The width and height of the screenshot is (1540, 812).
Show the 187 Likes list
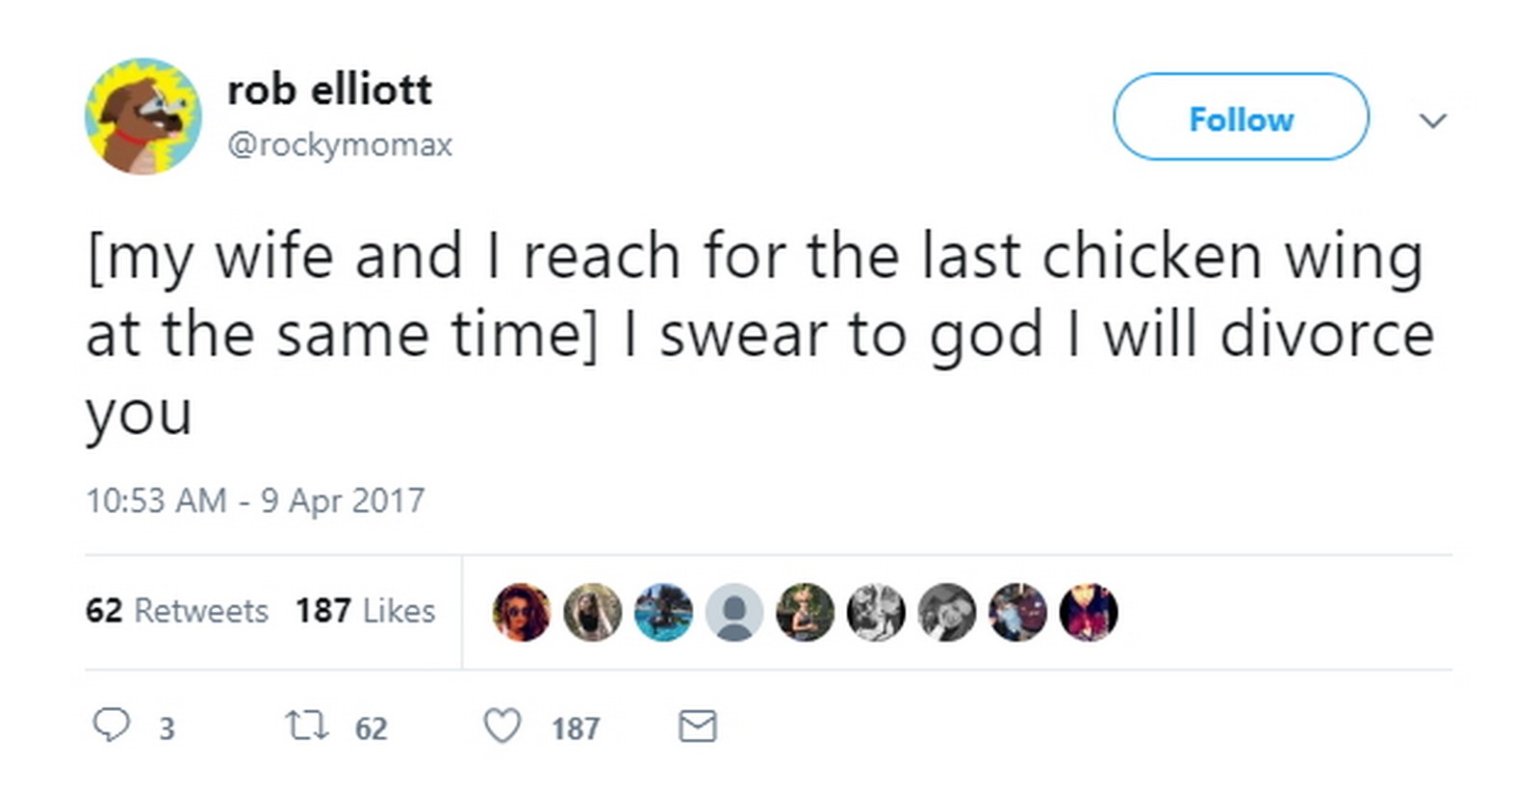pyautogui.click(x=365, y=611)
